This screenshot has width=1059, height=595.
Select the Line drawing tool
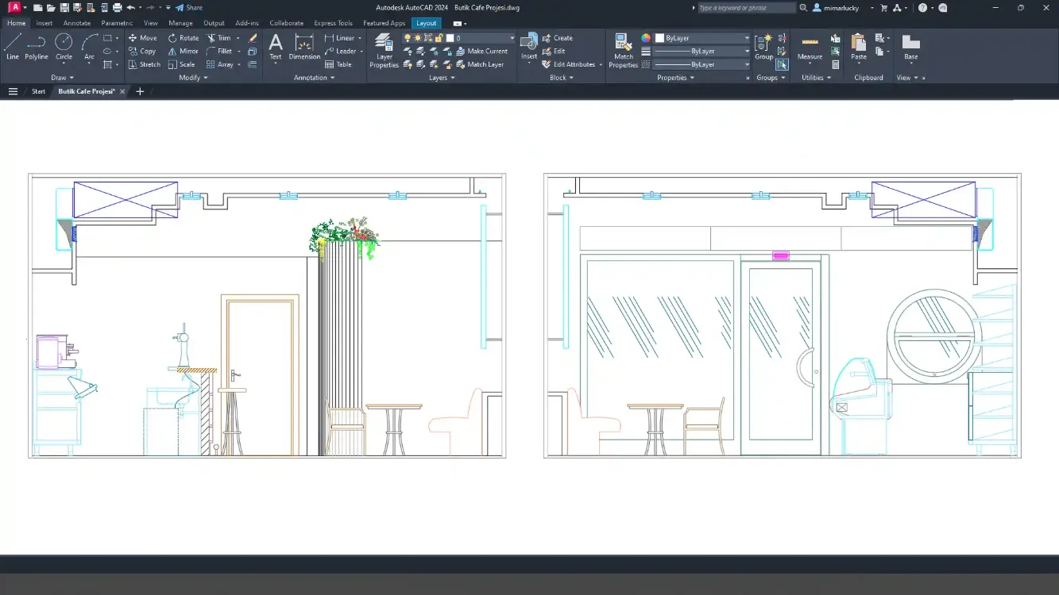point(12,47)
